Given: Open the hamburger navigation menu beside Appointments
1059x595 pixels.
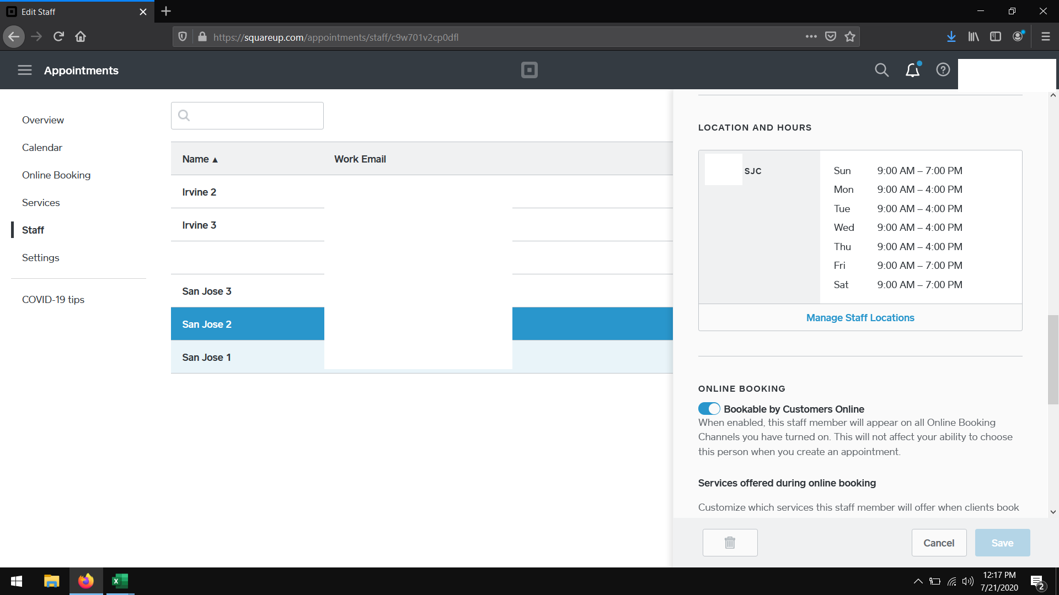Looking at the screenshot, I should [25, 70].
